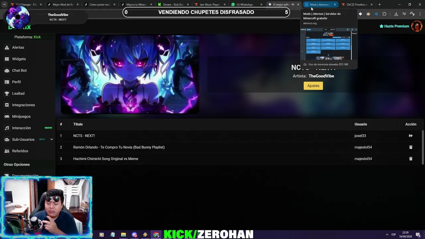Open Referidos in the sidebar
This screenshot has height=239, width=425.
tap(20, 151)
